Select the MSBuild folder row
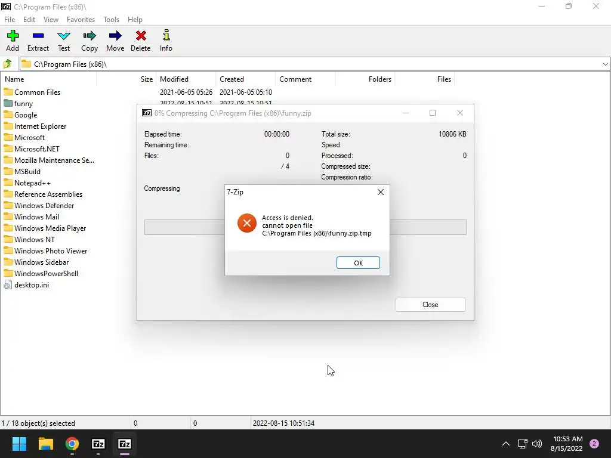Screen dimensions: 611x458 coord(27,171)
